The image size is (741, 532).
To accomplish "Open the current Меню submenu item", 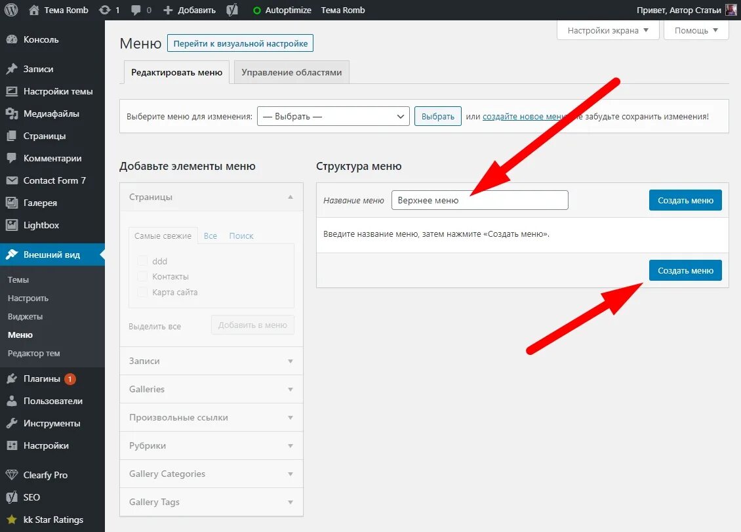I will (20, 335).
